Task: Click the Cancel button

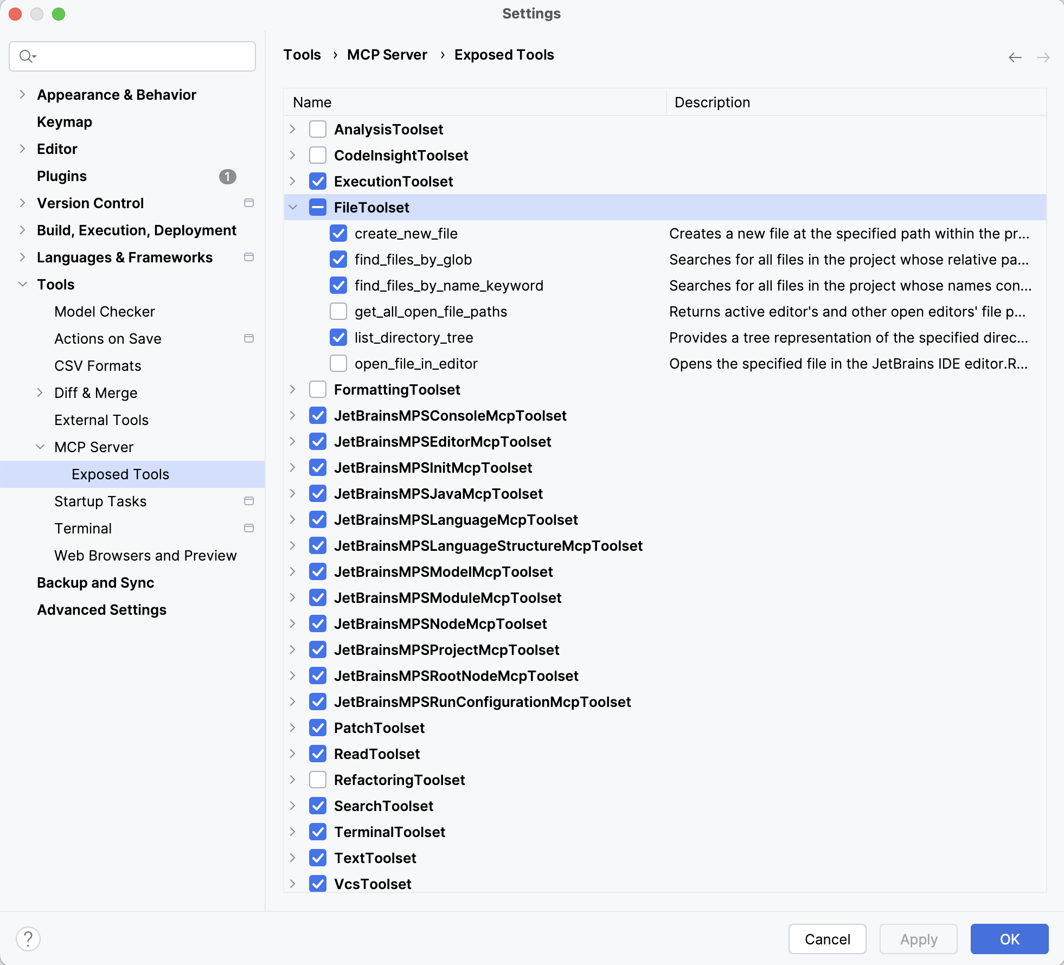Action: [827, 939]
